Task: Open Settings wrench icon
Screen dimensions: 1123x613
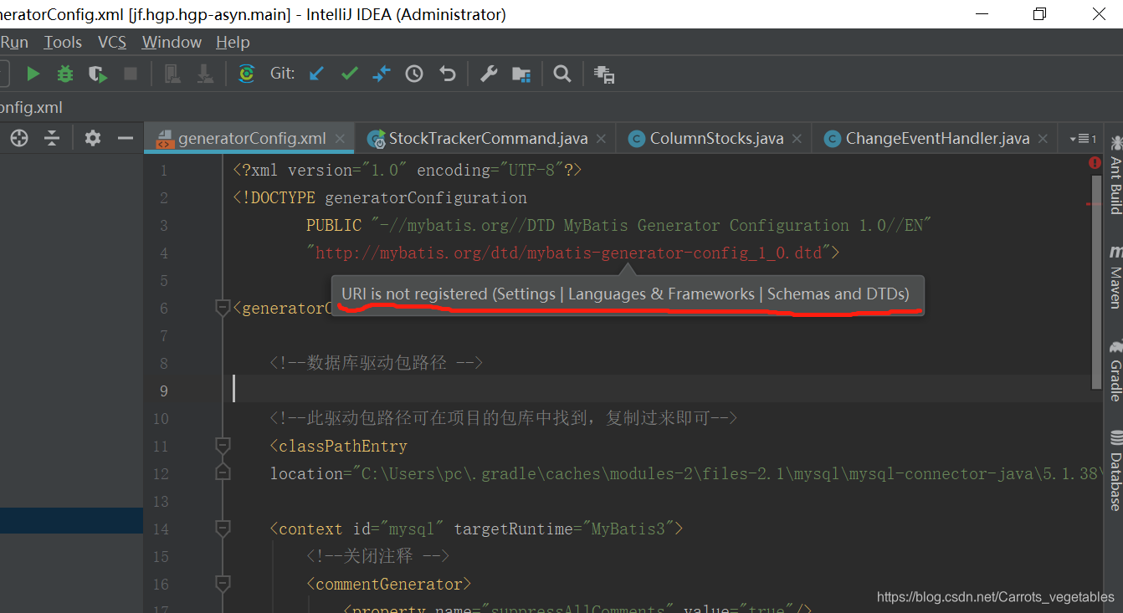Action: tap(489, 74)
